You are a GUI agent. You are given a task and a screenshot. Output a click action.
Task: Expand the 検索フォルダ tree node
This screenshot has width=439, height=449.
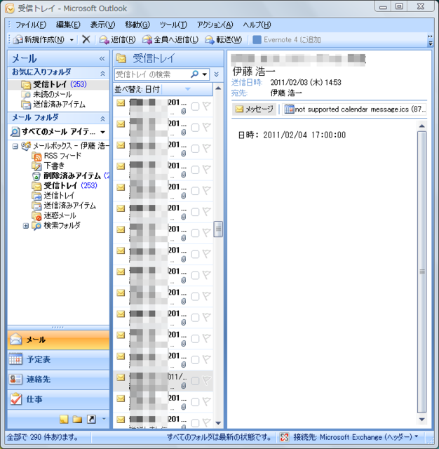pyautogui.click(x=25, y=226)
